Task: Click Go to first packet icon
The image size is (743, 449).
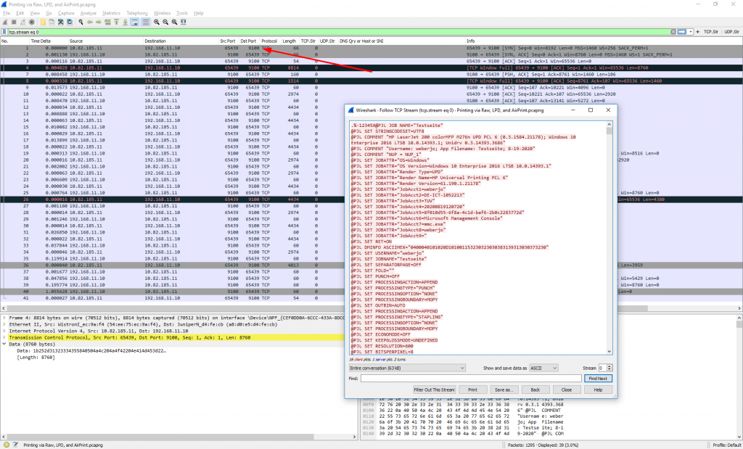Action: 115,22
